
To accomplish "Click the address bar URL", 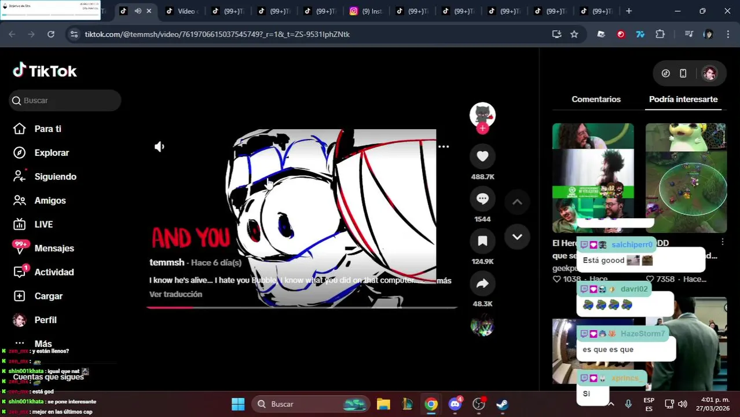I will point(217,34).
